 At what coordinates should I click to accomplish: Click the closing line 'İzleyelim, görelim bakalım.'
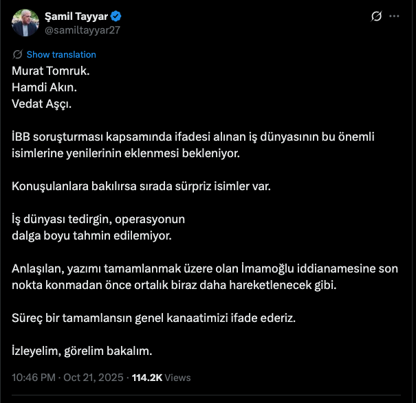pos(82,351)
